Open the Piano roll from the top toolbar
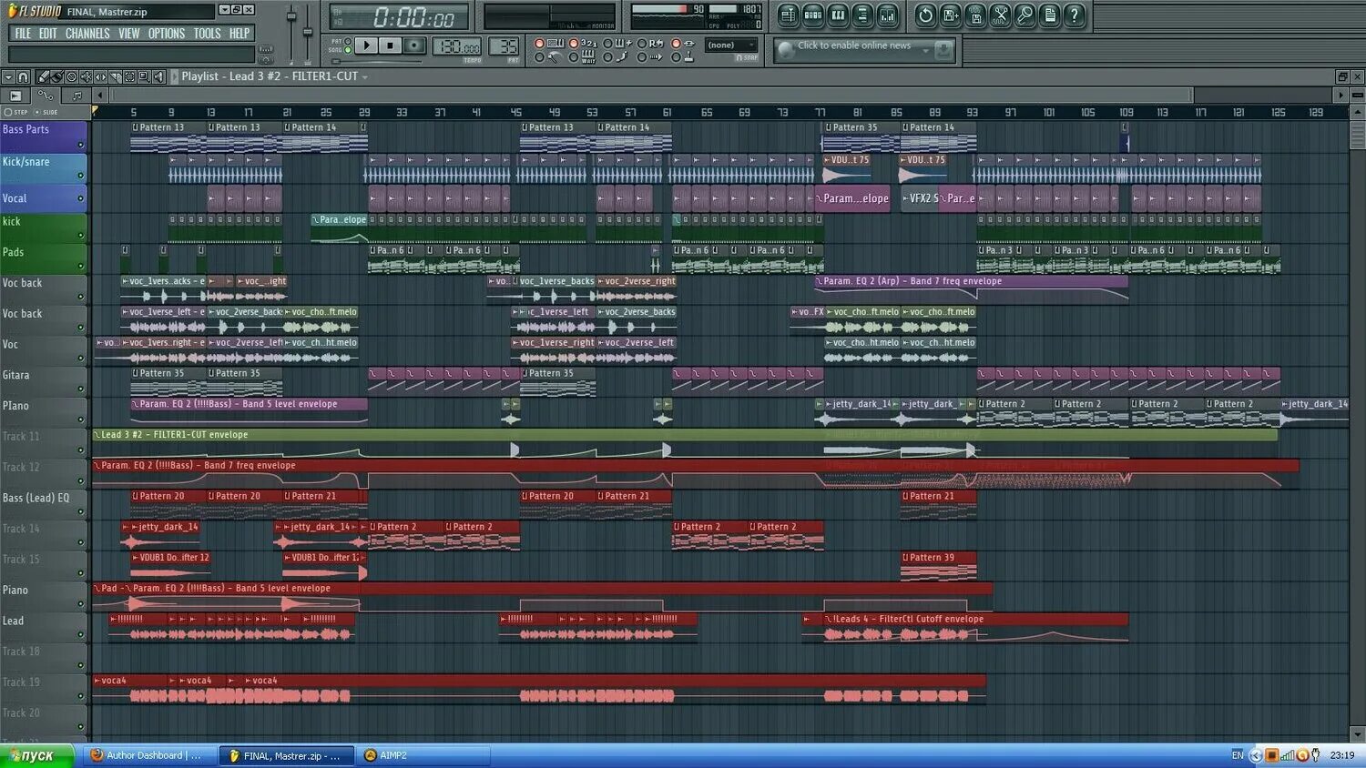The width and height of the screenshot is (1366, 768). [836, 15]
